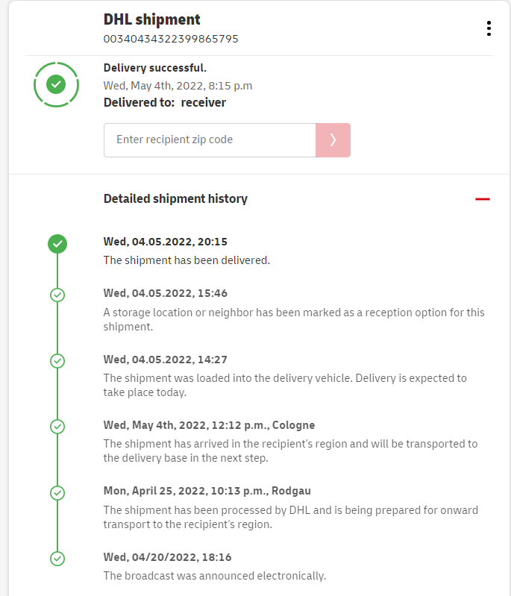Focus the recipient zip code field
The width and height of the screenshot is (511, 596).
[x=210, y=140]
